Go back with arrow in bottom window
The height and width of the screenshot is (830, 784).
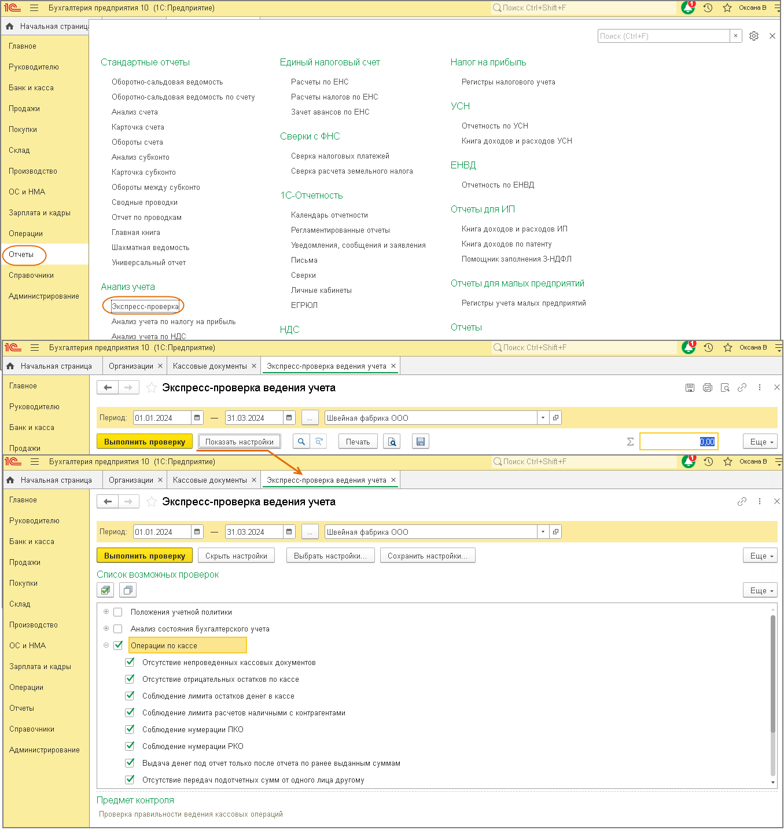coord(108,502)
